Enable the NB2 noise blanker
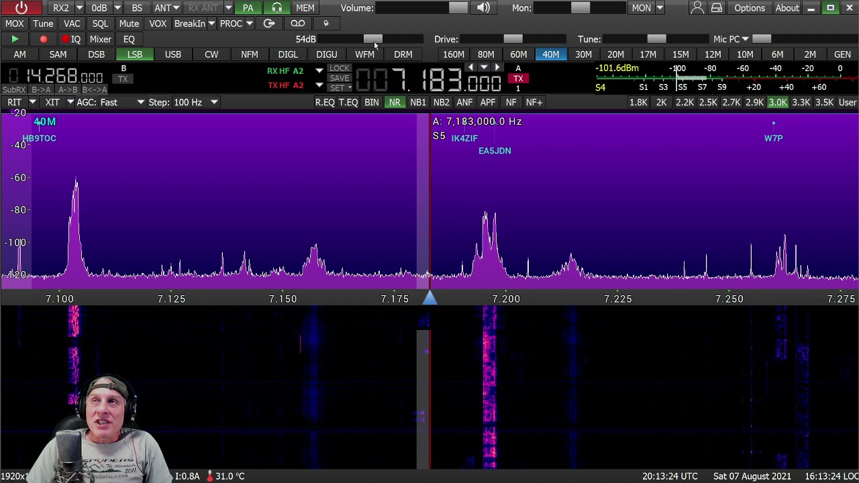This screenshot has width=859, height=483. [441, 102]
